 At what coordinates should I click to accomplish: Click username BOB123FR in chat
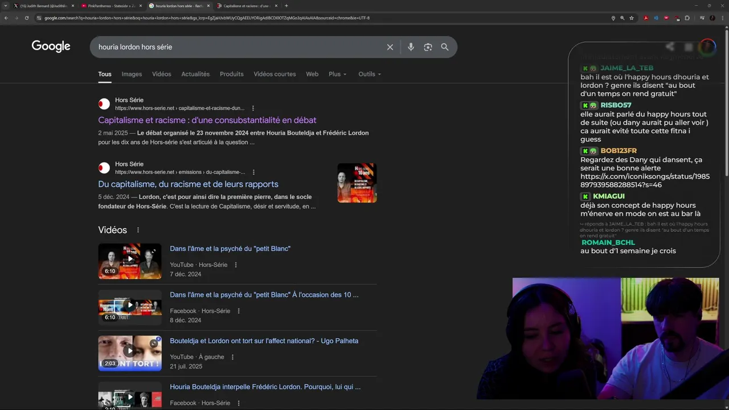pos(619,151)
